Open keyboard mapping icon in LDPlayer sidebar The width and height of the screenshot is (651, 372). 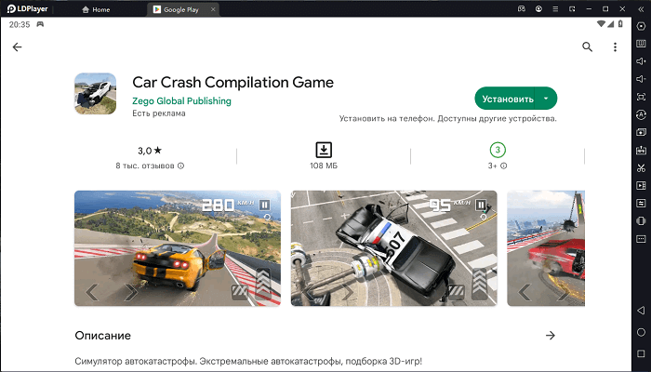[641, 44]
